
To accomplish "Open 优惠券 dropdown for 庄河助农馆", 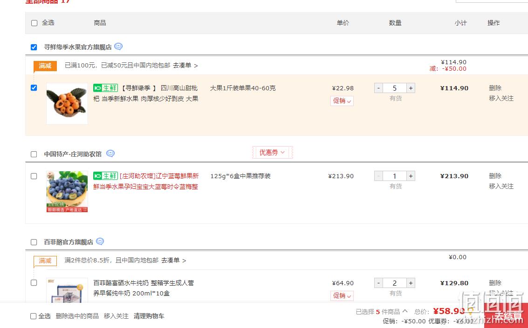I will (x=272, y=153).
